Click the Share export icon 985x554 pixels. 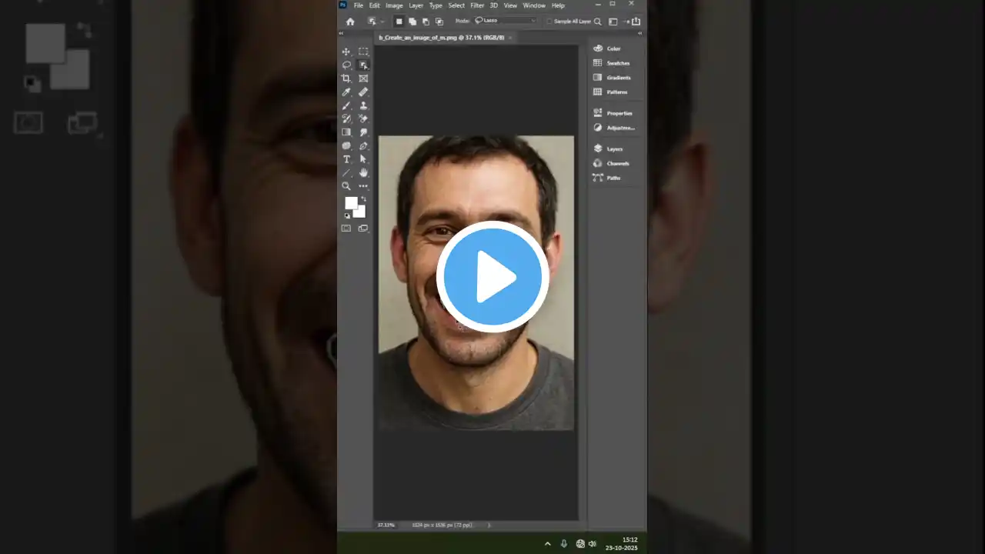(636, 22)
